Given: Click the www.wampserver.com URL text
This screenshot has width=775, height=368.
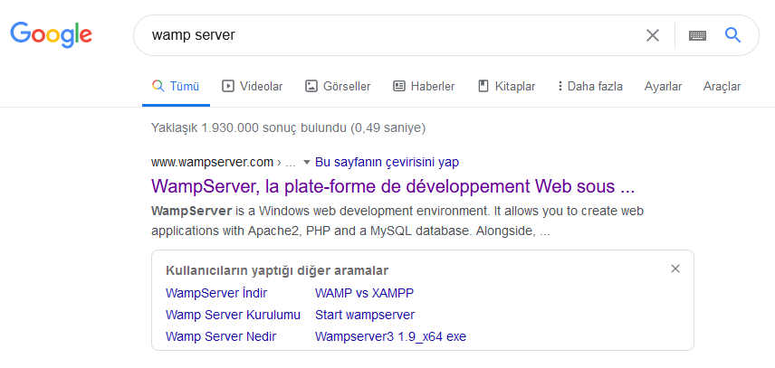Looking at the screenshot, I should pos(213,162).
